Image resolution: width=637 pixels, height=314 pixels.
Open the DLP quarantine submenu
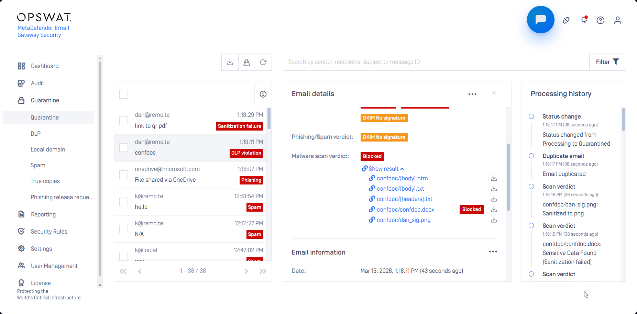(35, 134)
